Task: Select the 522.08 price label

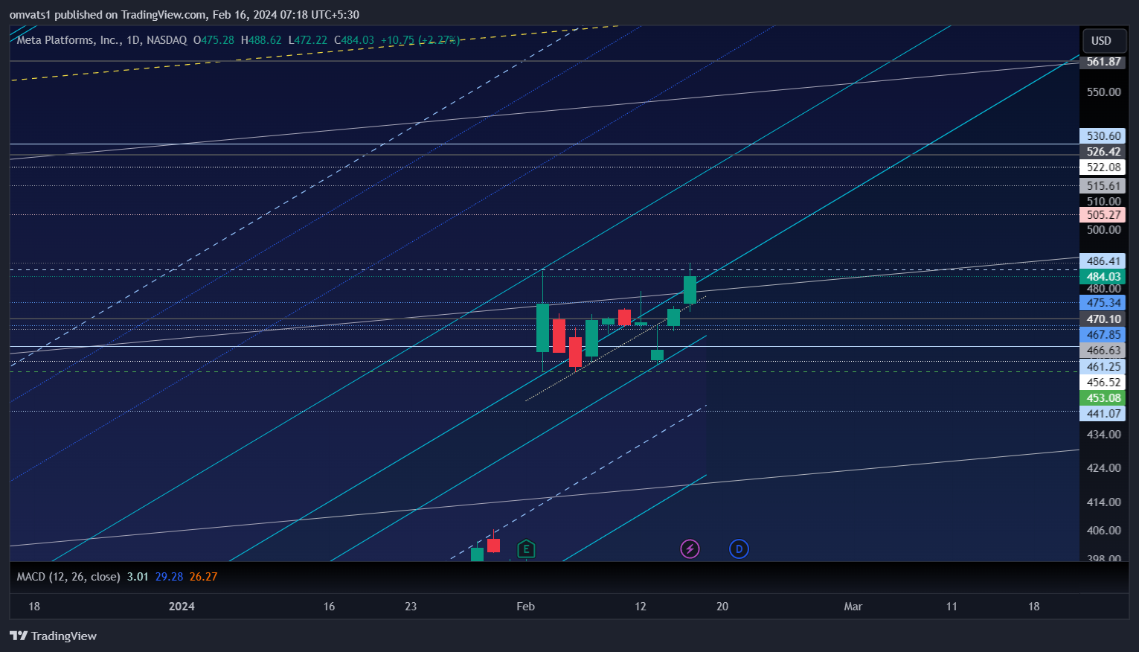Action: coord(1103,167)
